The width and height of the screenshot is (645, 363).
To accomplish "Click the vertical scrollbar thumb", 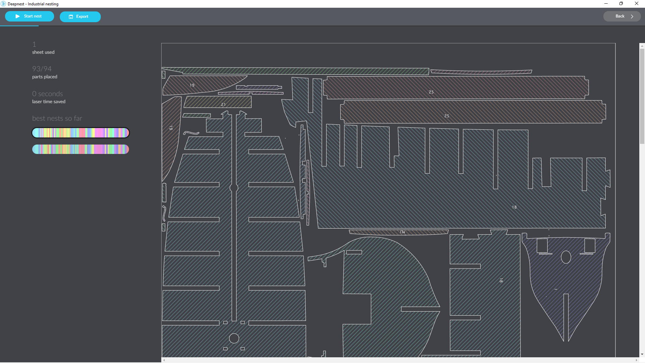I will point(642,96).
